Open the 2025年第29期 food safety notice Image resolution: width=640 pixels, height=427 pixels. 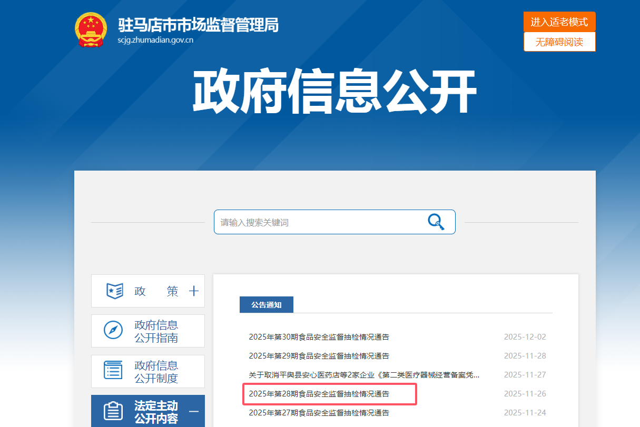pos(319,356)
